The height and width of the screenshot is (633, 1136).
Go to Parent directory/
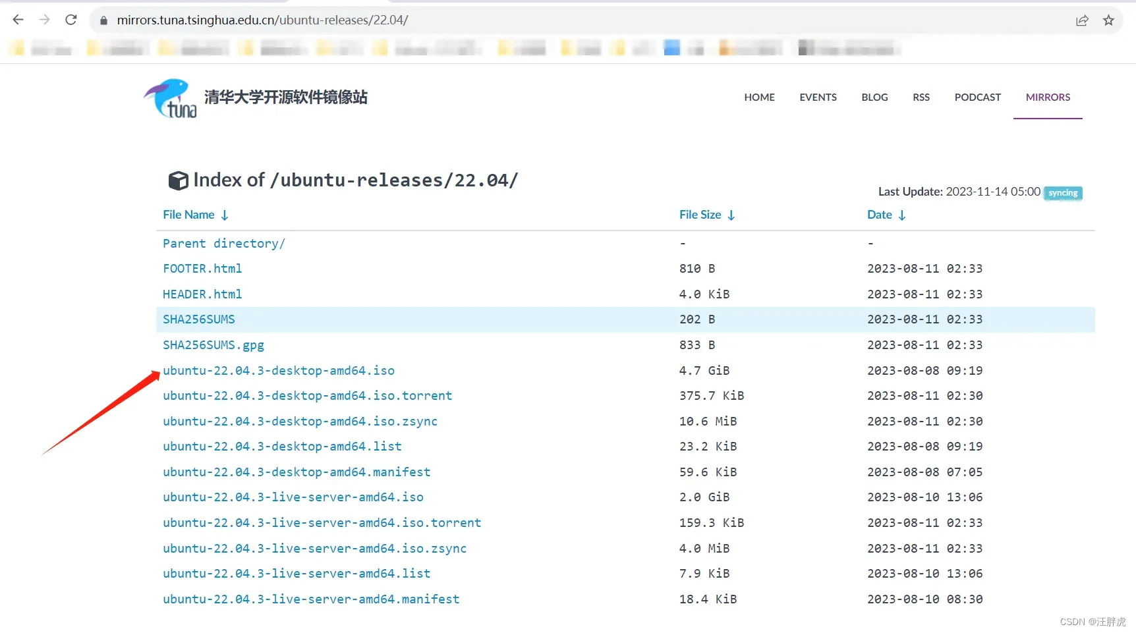[x=224, y=244]
